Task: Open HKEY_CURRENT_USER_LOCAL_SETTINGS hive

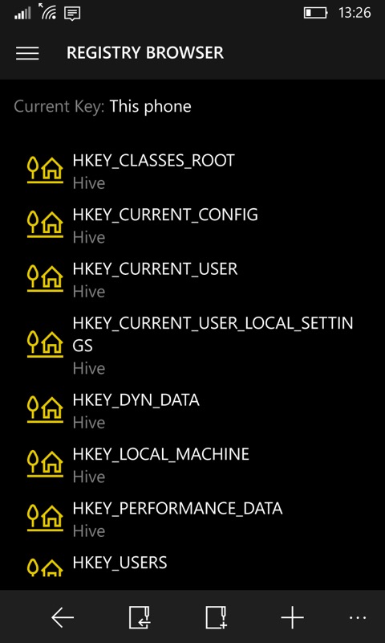Action: [192, 345]
